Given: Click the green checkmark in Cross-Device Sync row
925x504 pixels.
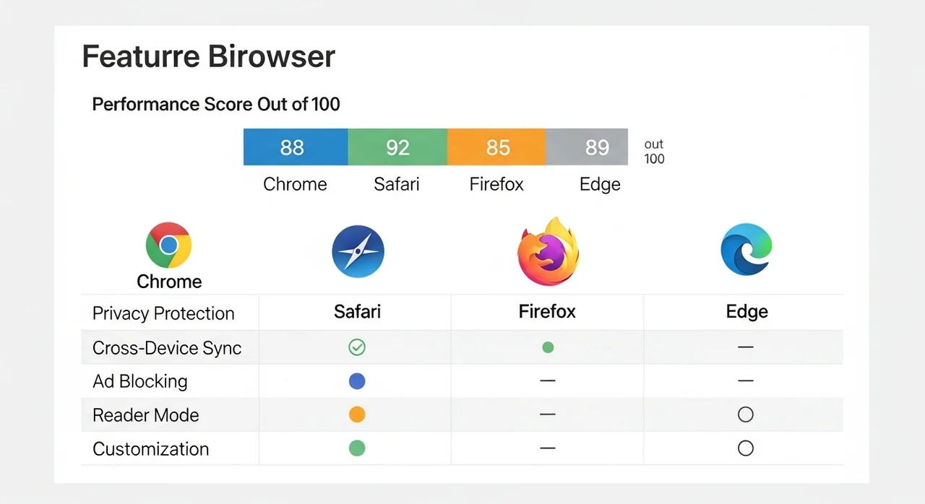Looking at the screenshot, I should pos(357,347).
